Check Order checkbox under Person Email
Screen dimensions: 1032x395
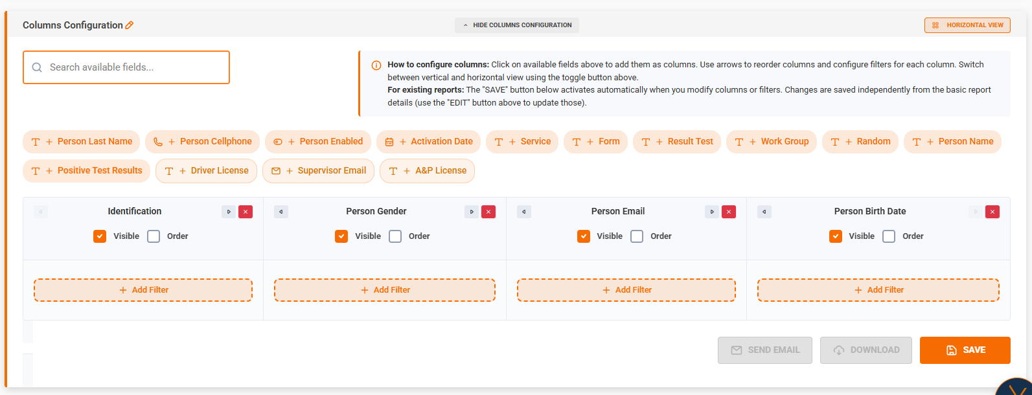click(637, 236)
